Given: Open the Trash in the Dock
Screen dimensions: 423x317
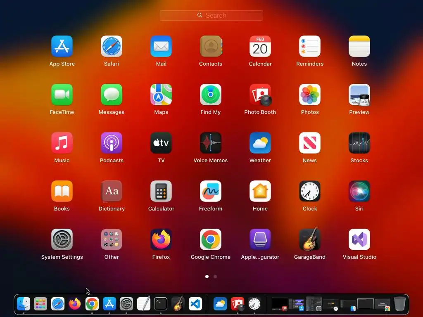Looking at the screenshot, I should [x=400, y=304].
